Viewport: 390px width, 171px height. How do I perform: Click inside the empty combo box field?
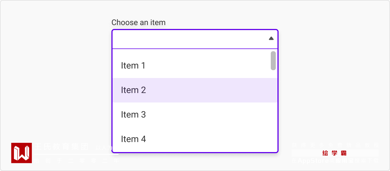(189, 39)
